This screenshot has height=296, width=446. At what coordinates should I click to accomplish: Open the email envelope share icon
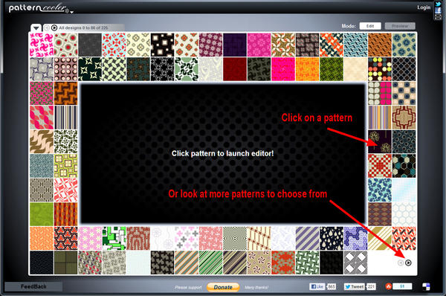pyautogui.click(x=438, y=17)
